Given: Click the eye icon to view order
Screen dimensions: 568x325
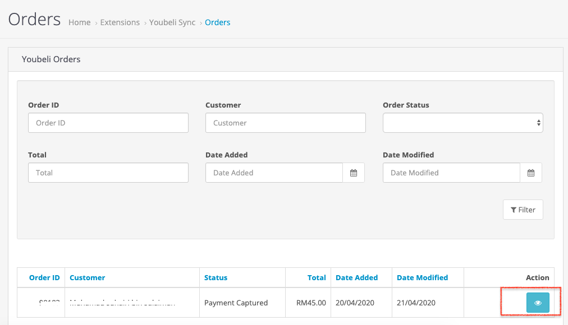Looking at the screenshot, I should pos(537,303).
